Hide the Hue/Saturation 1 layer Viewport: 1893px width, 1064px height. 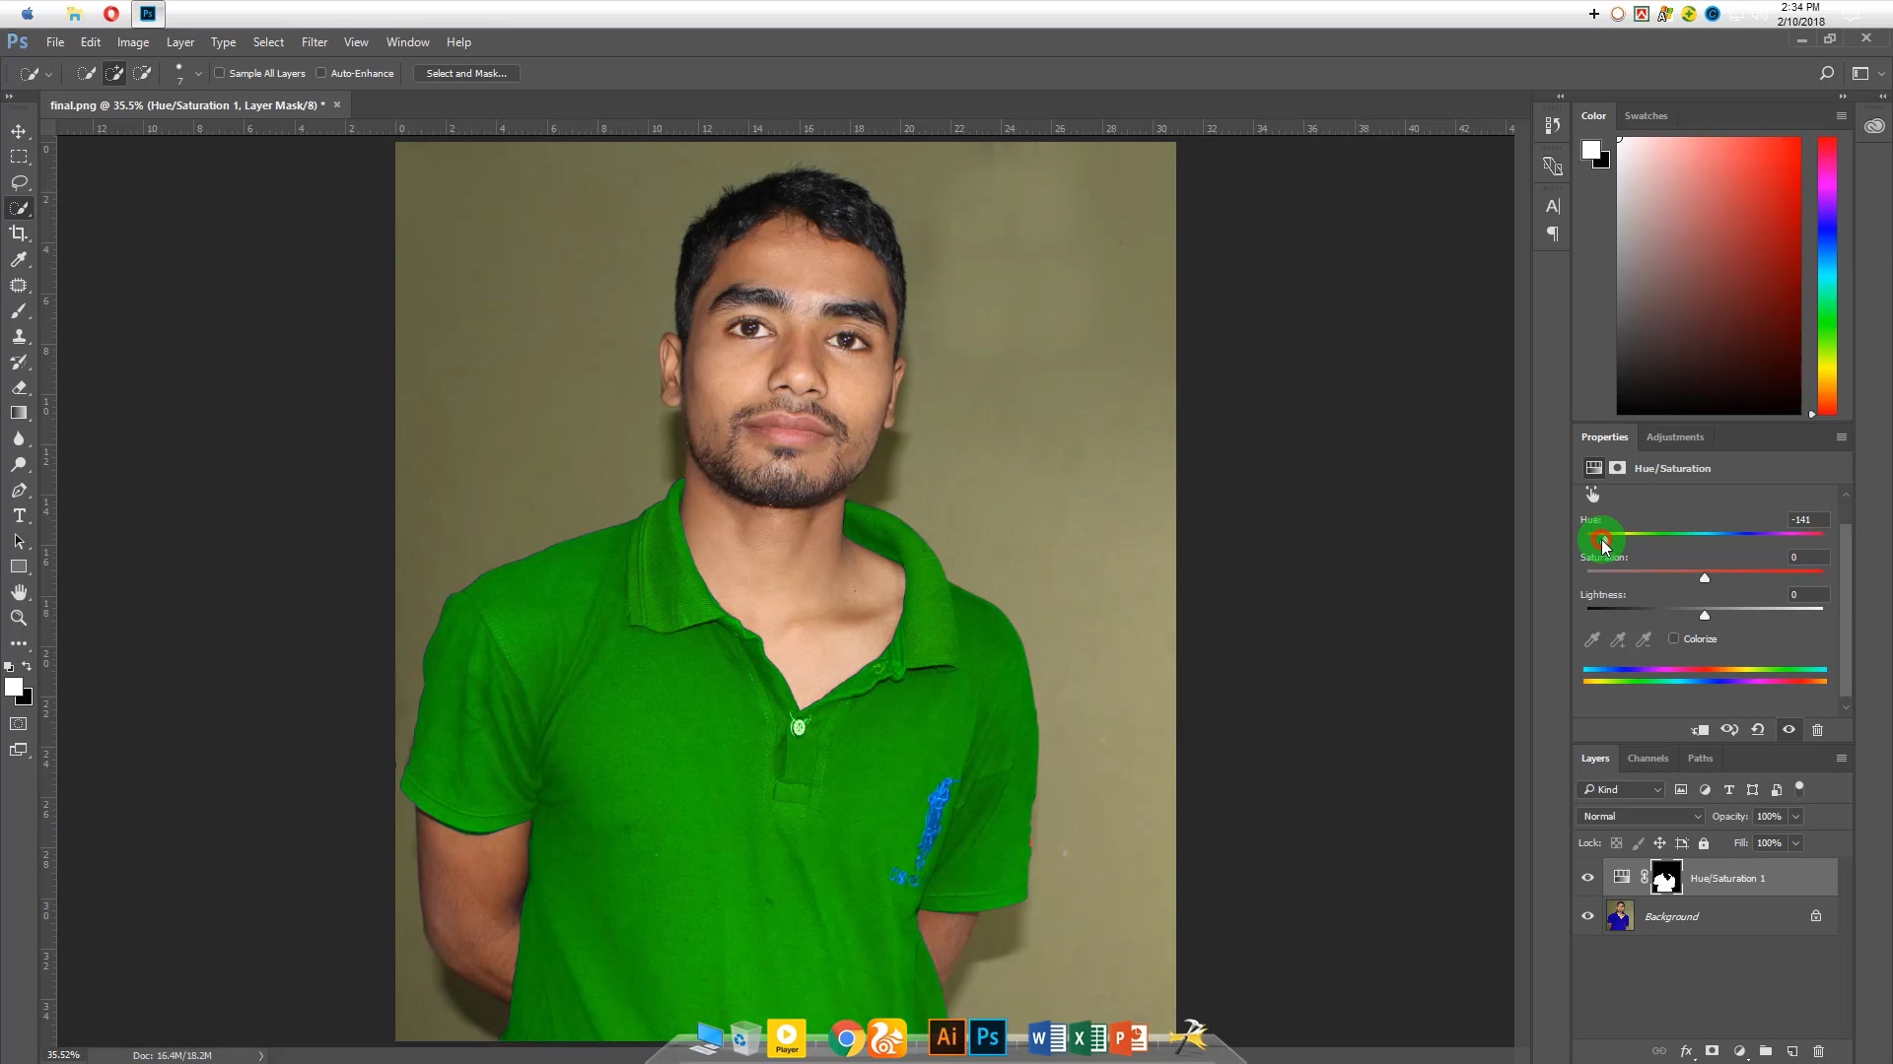click(x=1587, y=878)
